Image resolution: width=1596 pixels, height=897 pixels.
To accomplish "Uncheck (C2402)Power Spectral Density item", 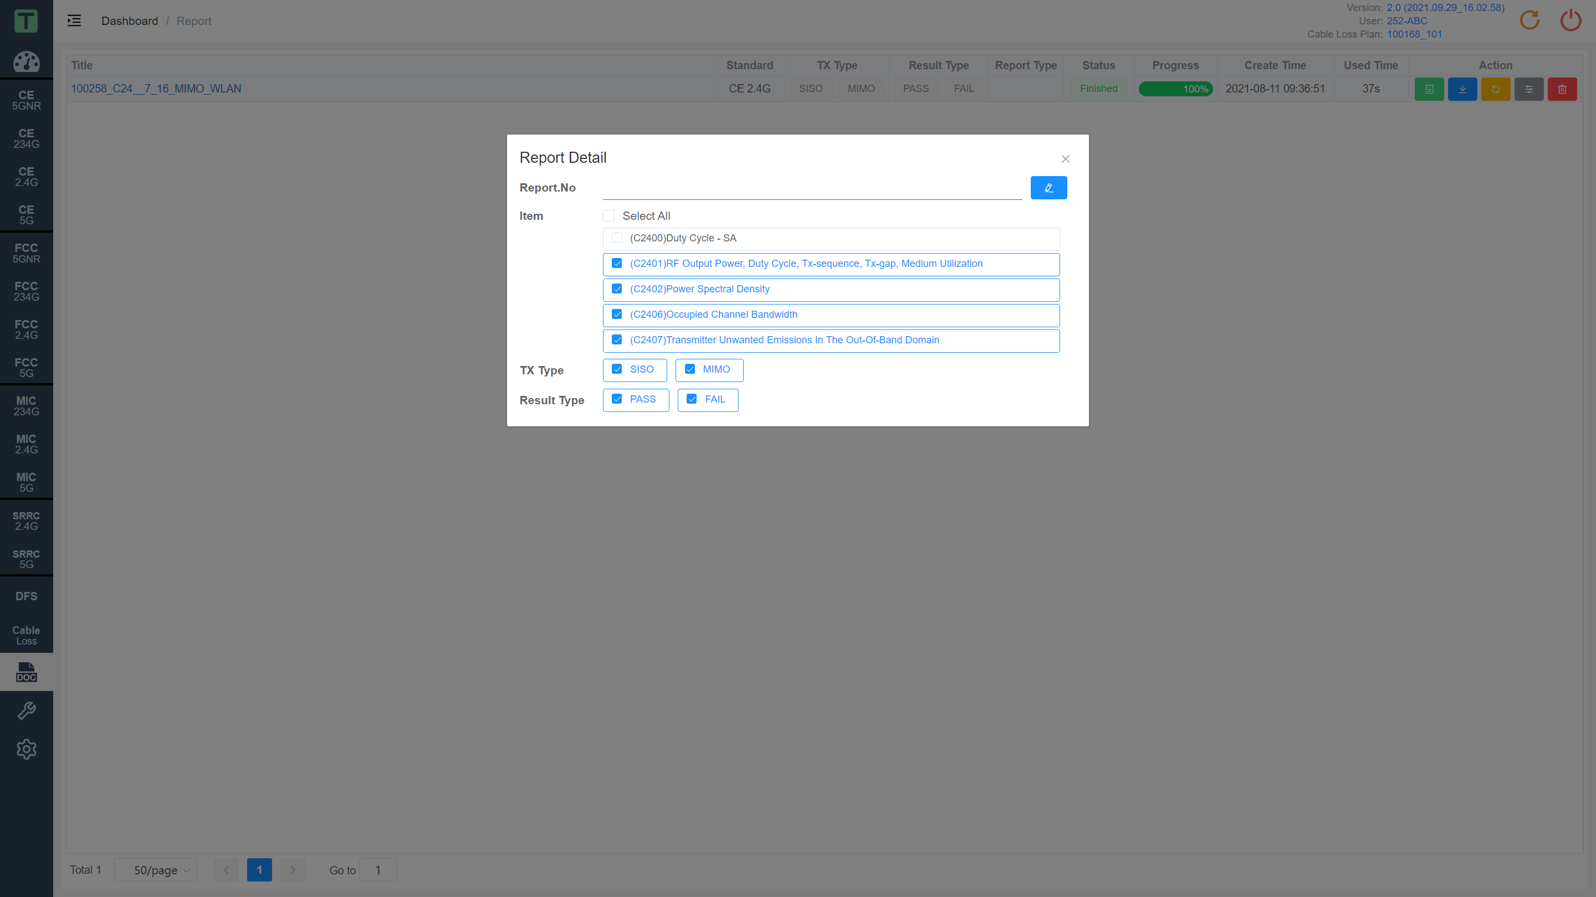I will [616, 288].
